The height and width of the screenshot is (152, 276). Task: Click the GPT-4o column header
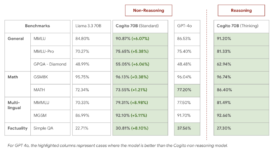coord(187,26)
